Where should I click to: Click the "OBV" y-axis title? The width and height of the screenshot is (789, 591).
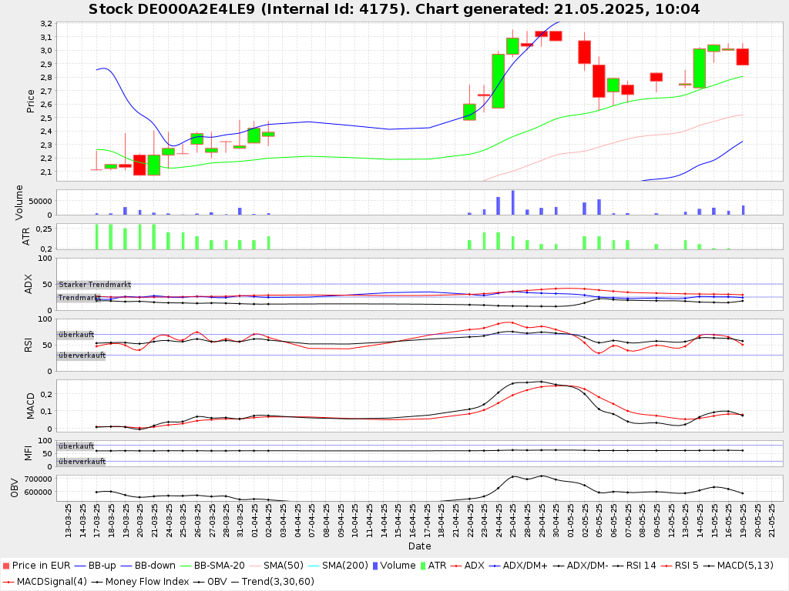pyautogui.click(x=14, y=488)
